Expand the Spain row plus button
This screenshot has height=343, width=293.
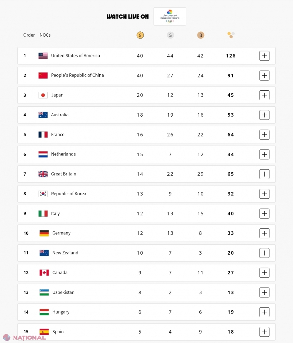(264, 332)
